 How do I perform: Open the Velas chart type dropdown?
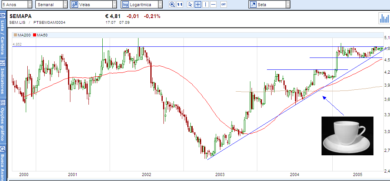(93, 4)
